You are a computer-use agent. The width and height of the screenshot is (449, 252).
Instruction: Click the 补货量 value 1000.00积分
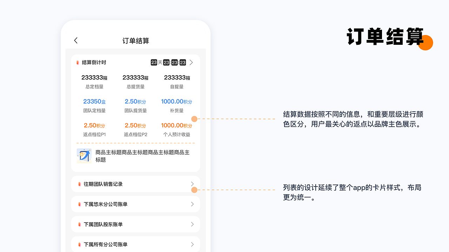(177, 101)
